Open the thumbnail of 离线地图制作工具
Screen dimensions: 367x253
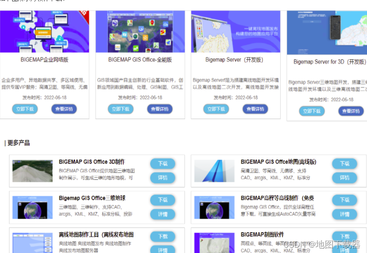click(32, 243)
